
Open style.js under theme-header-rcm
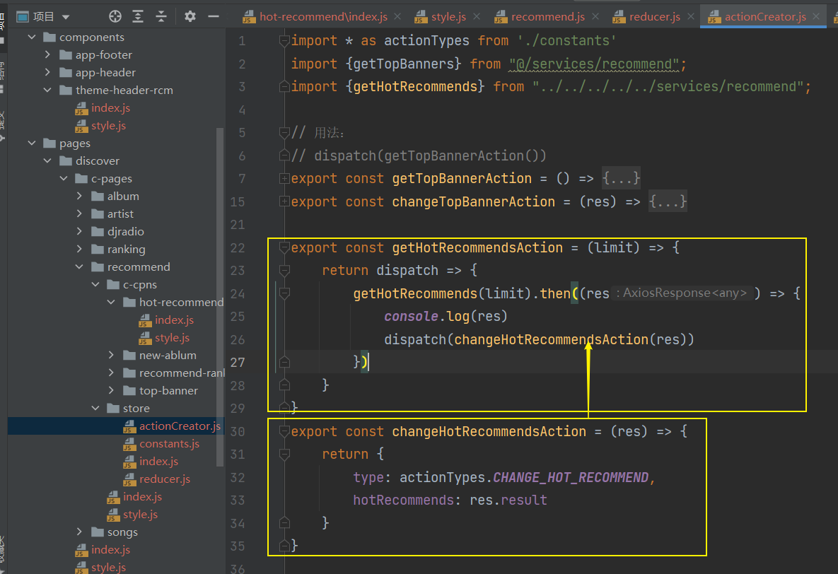point(108,126)
